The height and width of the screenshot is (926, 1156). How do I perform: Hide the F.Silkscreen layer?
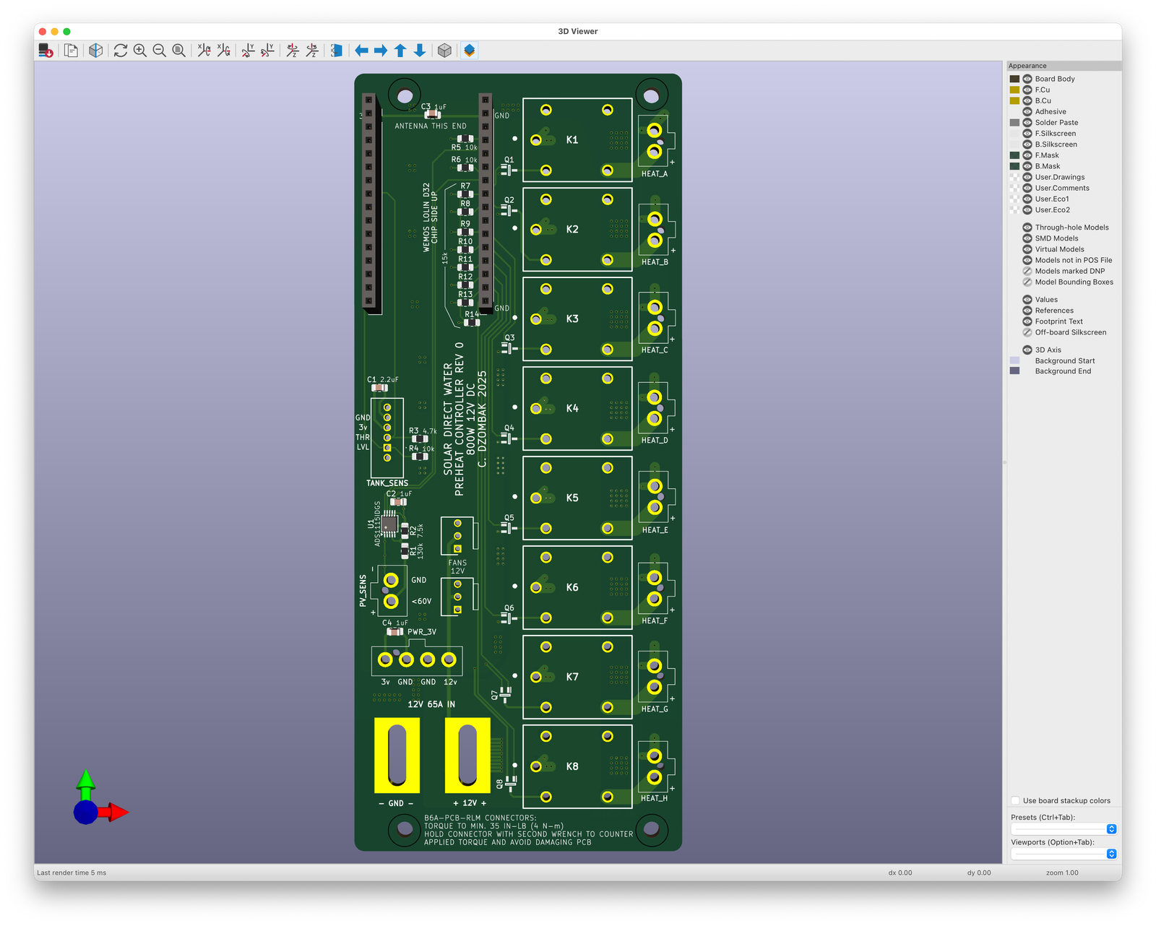(1027, 134)
